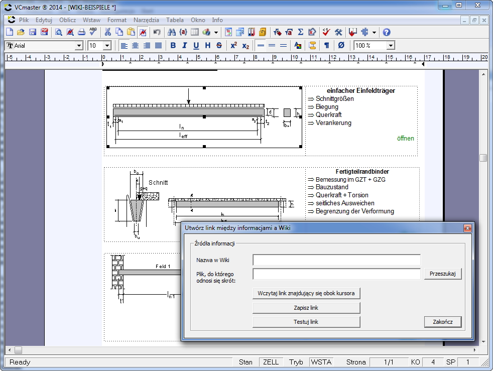Open the Narzędzia menu
Screen dimensions: 493x371
(x=146, y=20)
